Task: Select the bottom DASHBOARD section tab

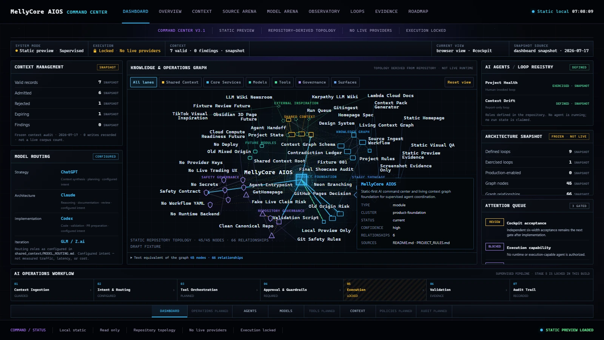Action: pyautogui.click(x=169, y=311)
